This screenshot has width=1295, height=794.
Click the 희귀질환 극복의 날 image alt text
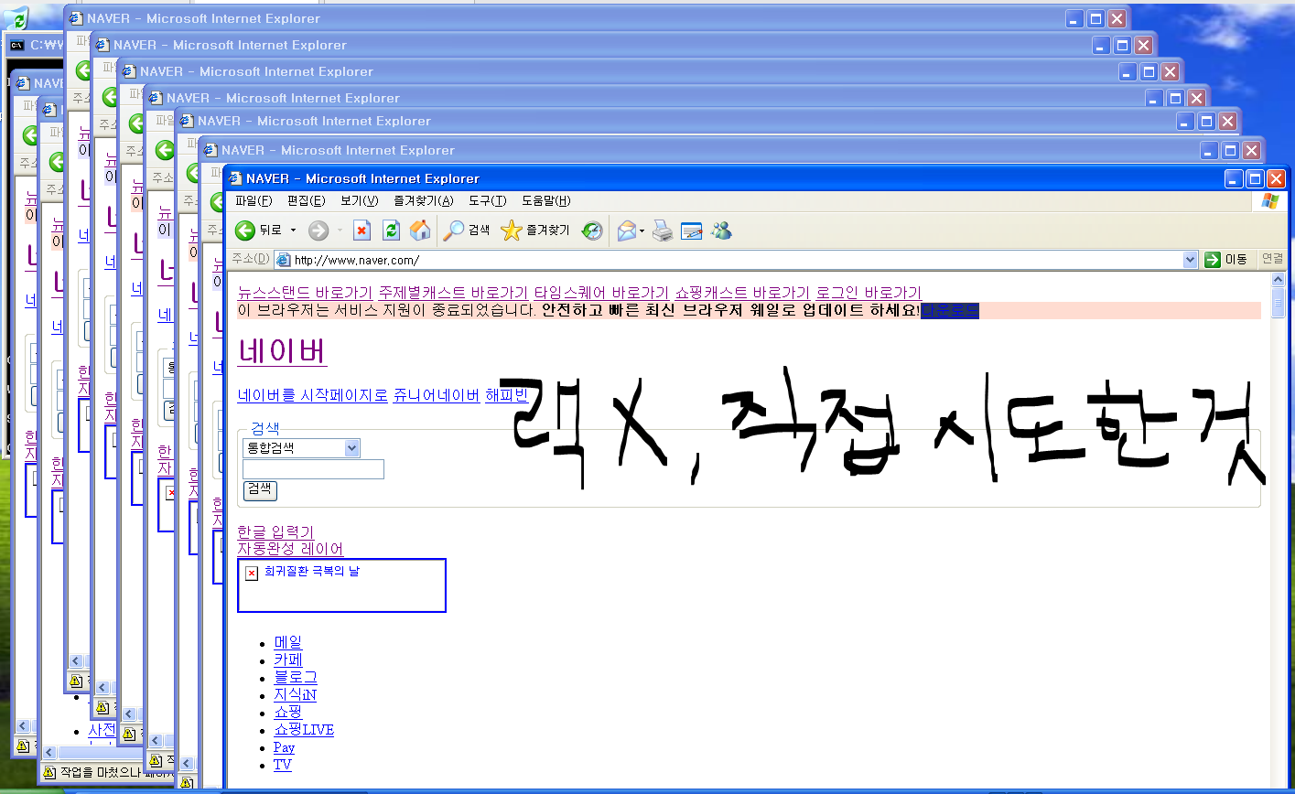coord(312,572)
